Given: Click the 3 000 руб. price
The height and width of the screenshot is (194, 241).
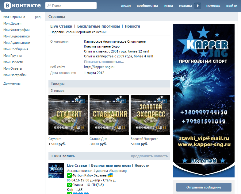Looking at the screenshot, I should (x=98, y=144).
